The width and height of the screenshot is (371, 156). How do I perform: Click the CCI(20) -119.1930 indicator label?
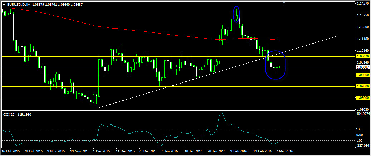pos(17,114)
